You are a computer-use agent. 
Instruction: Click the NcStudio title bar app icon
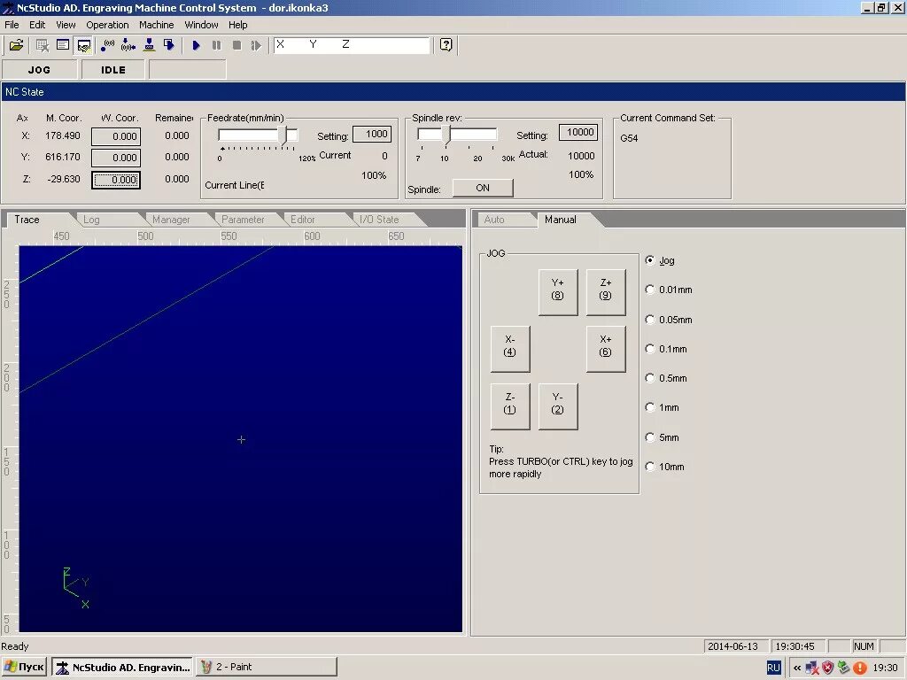tap(8, 8)
